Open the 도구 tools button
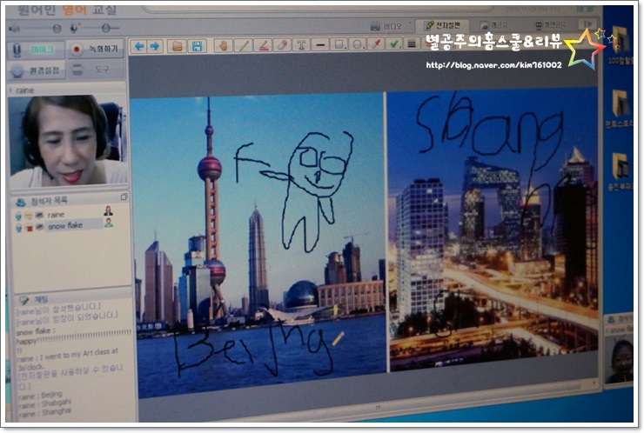 tap(95, 70)
